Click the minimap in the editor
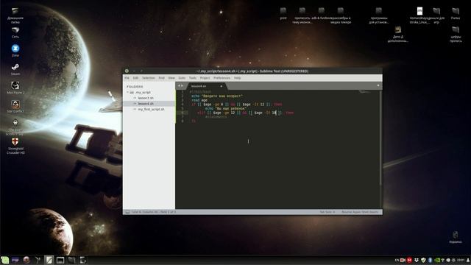Screen dimensions: 471x265 (365, 92)
